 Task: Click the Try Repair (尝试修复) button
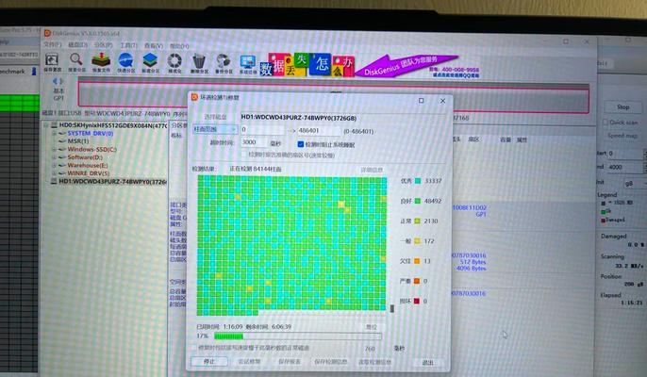pos(249,362)
